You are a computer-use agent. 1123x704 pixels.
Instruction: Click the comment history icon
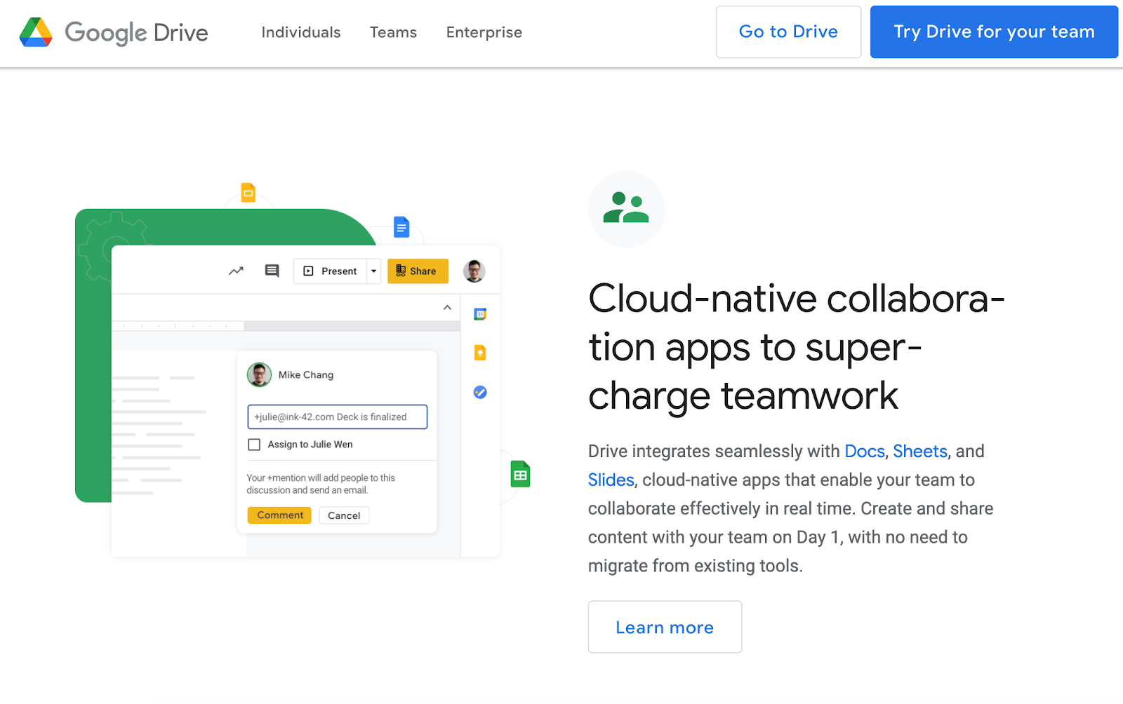click(272, 271)
